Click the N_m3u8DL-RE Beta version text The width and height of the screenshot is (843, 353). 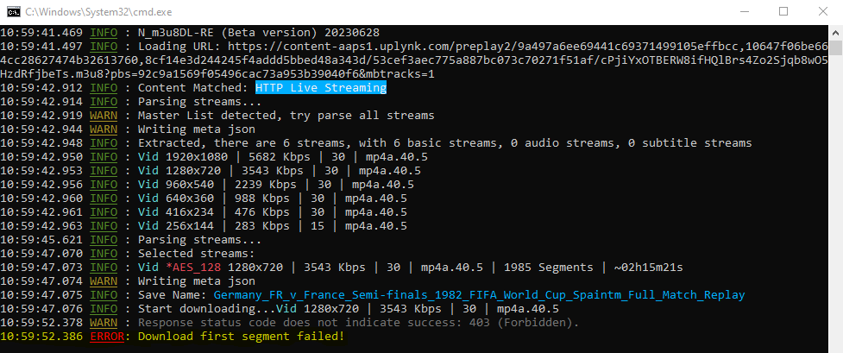(x=258, y=32)
